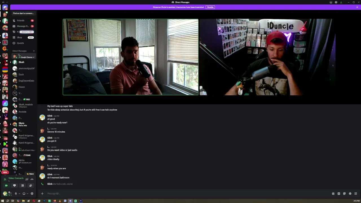Screen dimensions: 361x203
Task: Open the Slush, Anatole group chat
Action: [x=23, y=105]
